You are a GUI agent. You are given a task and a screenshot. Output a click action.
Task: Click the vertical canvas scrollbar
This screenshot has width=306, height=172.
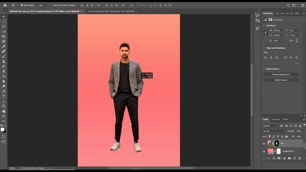tap(251, 90)
